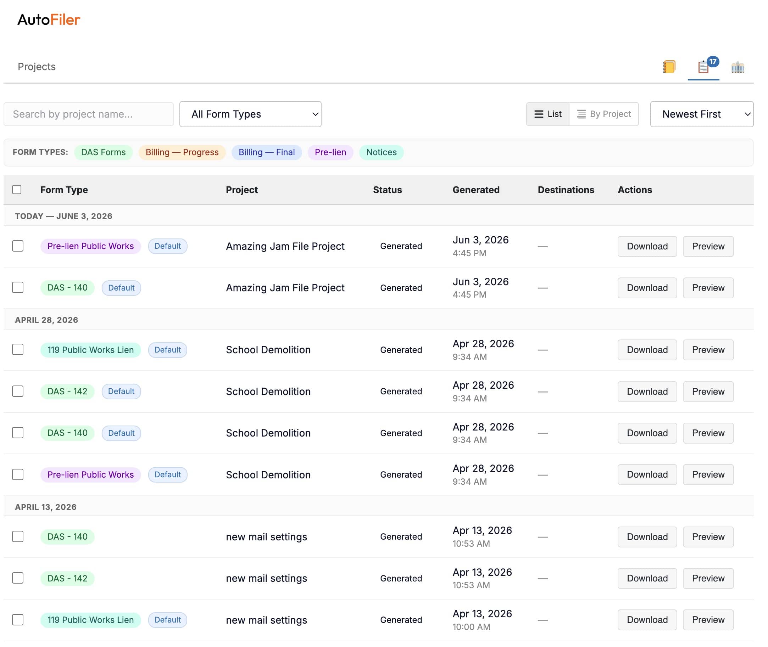Focus the Search by project name field
The height and width of the screenshot is (647, 768).
89,115
